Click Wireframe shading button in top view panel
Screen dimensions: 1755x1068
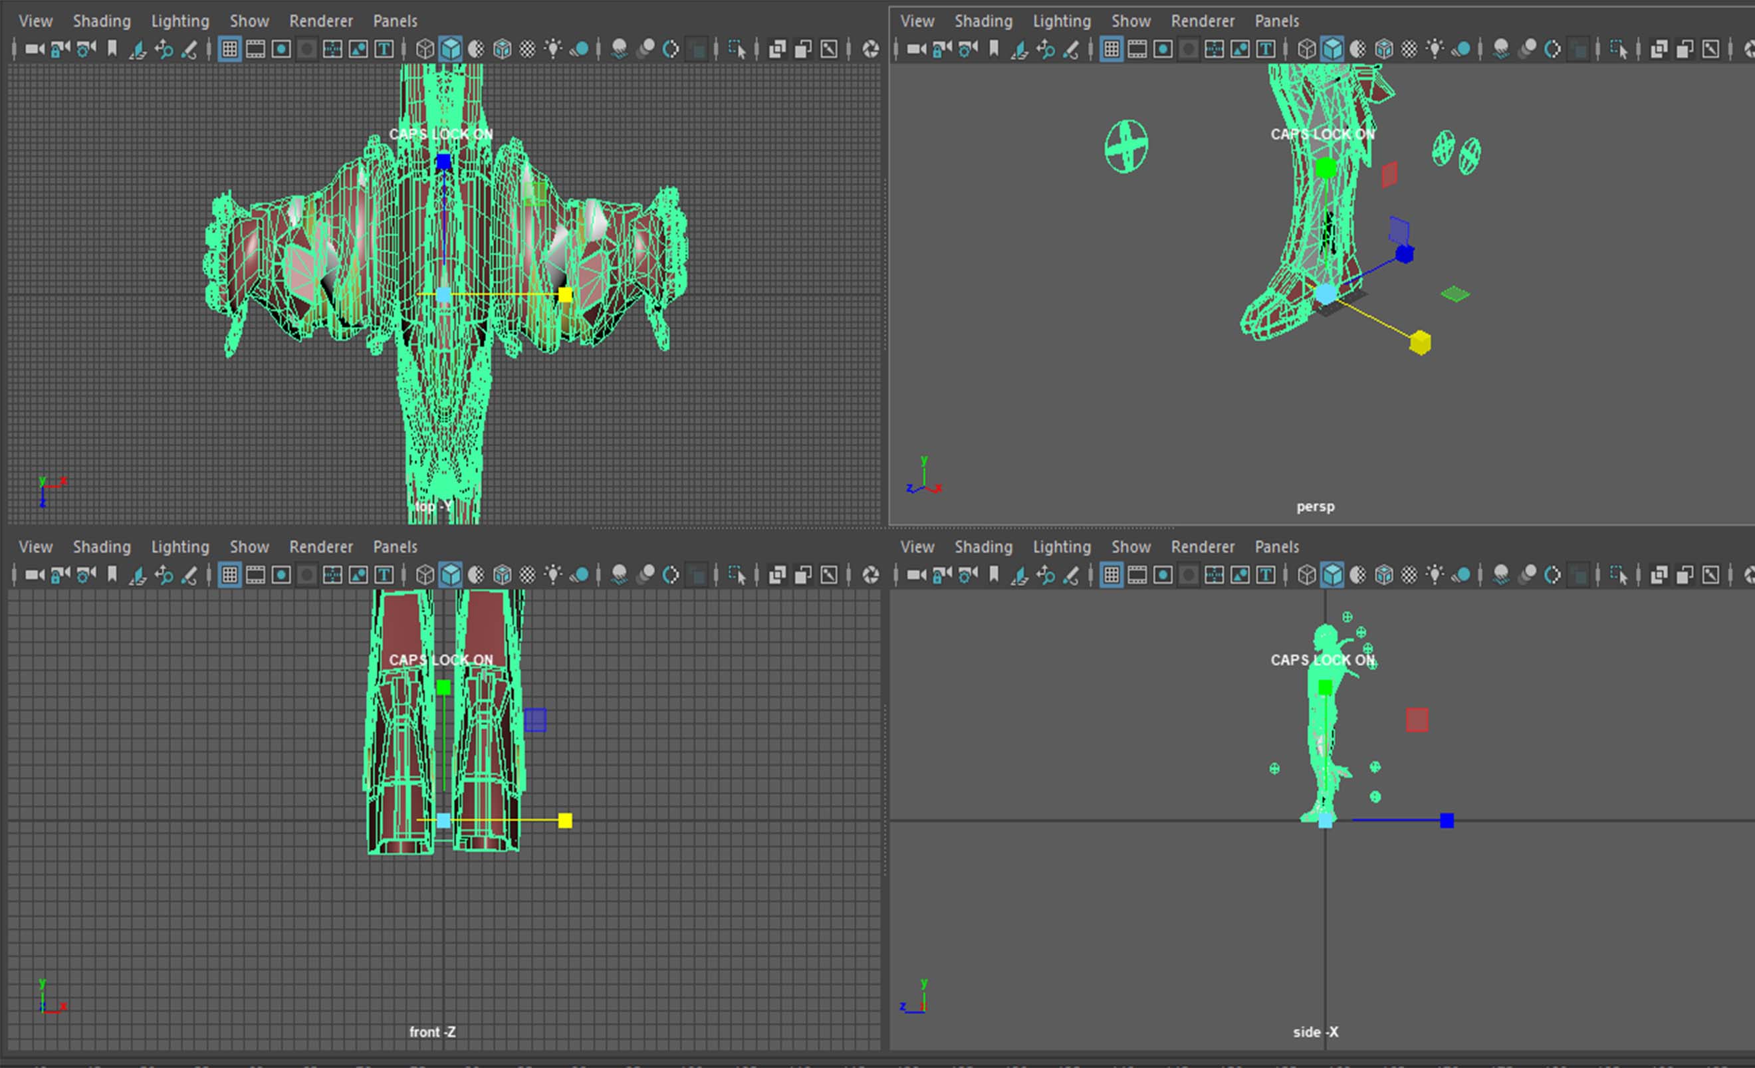pos(425,49)
